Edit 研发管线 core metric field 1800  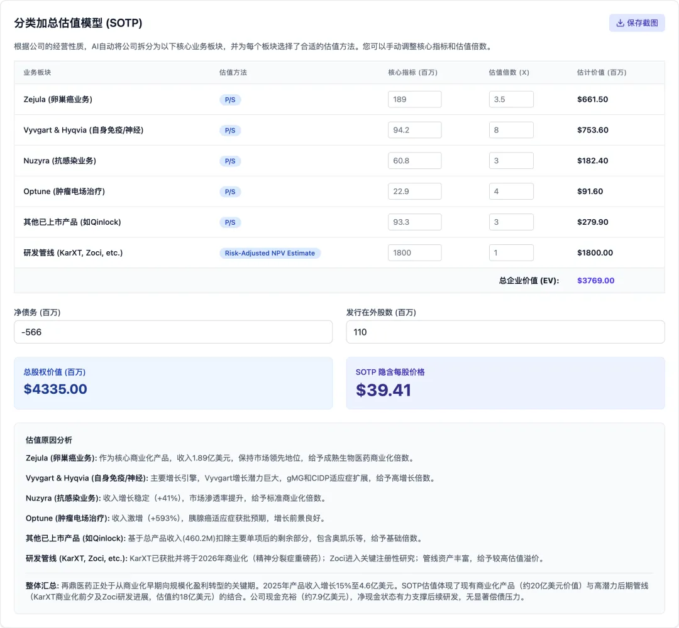414,252
